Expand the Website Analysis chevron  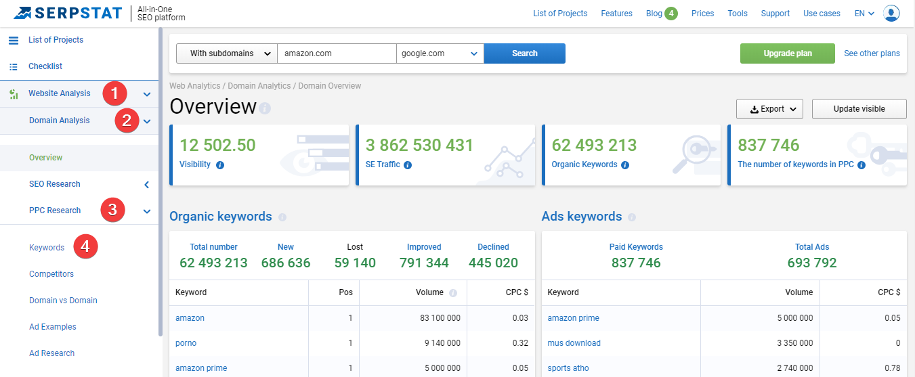pyautogui.click(x=147, y=94)
